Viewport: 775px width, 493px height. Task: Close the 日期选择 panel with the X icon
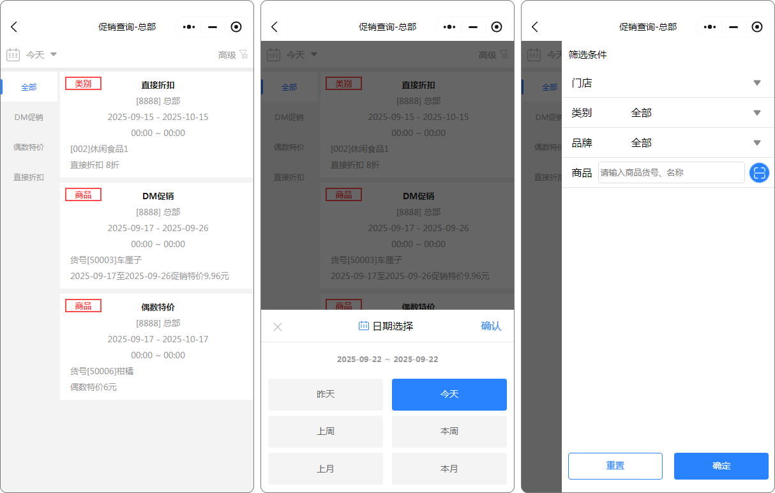pyautogui.click(x=278, y=327)
